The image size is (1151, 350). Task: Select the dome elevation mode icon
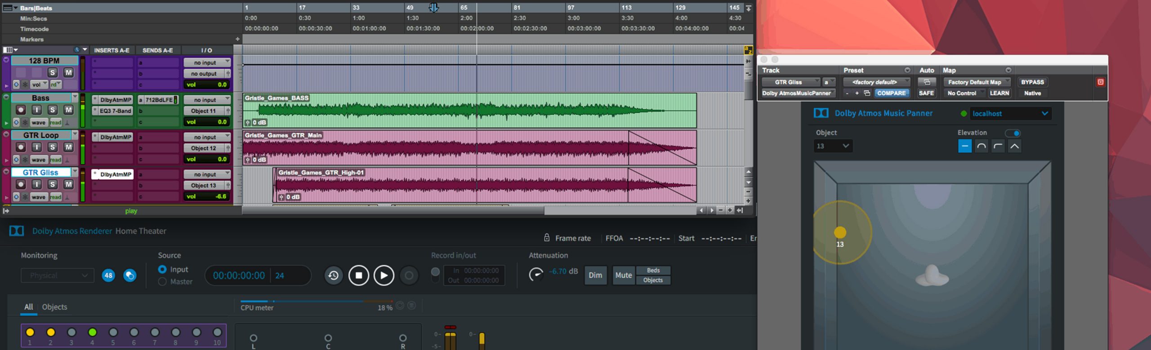[981, 146]
